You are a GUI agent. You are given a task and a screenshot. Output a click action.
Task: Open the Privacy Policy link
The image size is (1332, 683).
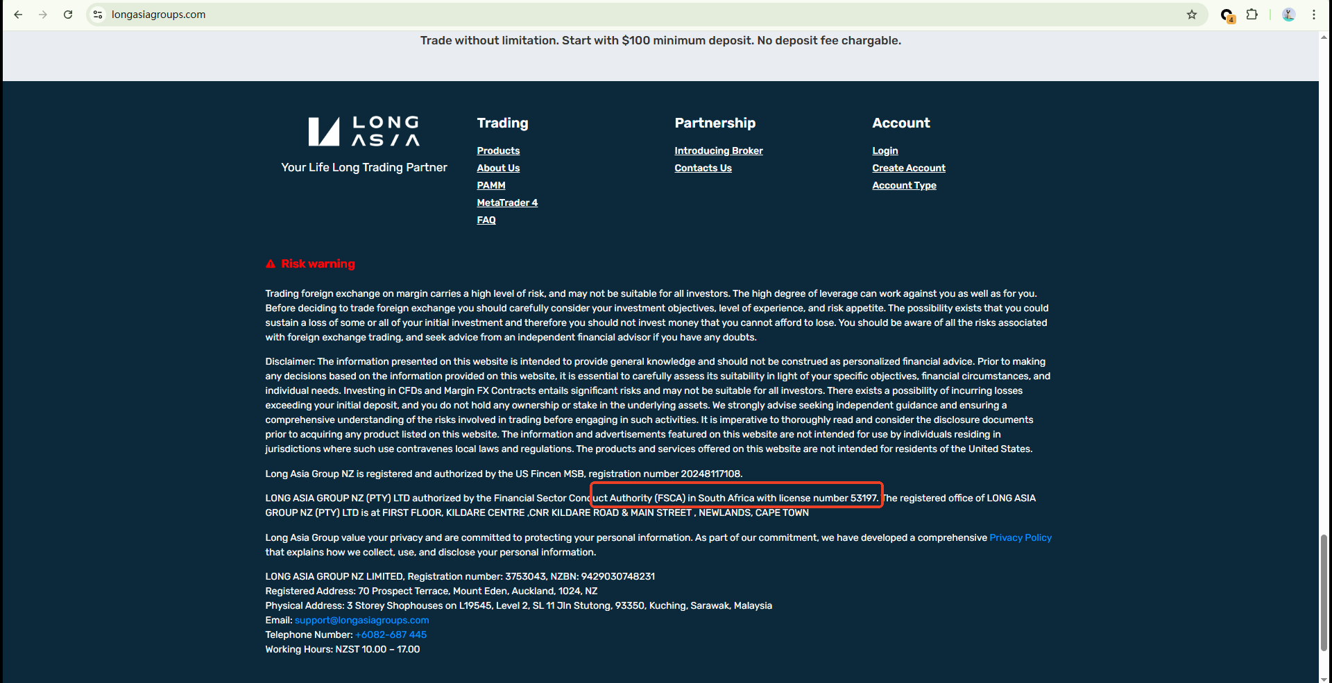[1021, 537]
